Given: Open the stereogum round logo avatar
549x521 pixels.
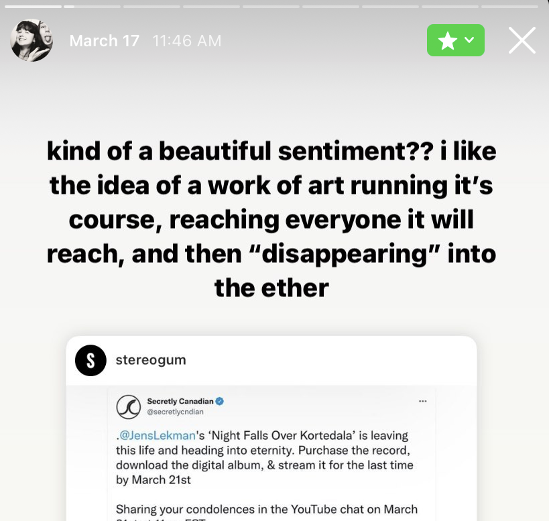Looking at the screenshot, I should [90, 360].
